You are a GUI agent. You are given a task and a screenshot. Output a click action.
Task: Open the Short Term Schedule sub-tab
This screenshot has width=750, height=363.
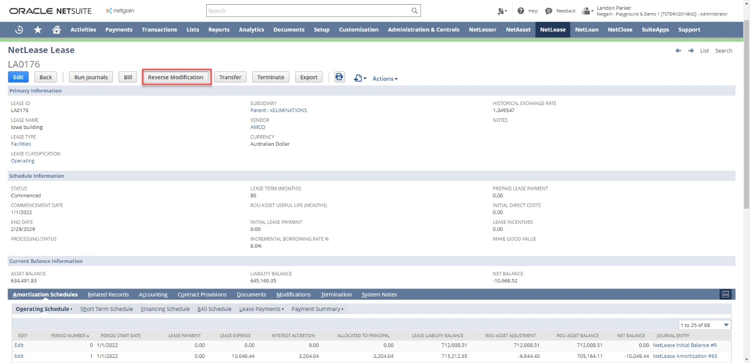tap(106, 309)
